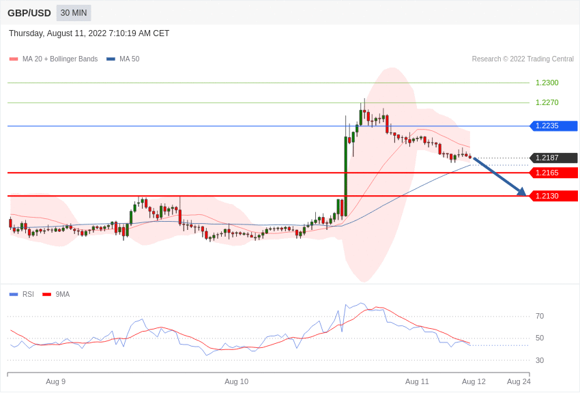This screenshot has height=393, width=580.
Task: Click the MA 20 + Bollinger Bands legend swatch
Action: coord(14,59)
